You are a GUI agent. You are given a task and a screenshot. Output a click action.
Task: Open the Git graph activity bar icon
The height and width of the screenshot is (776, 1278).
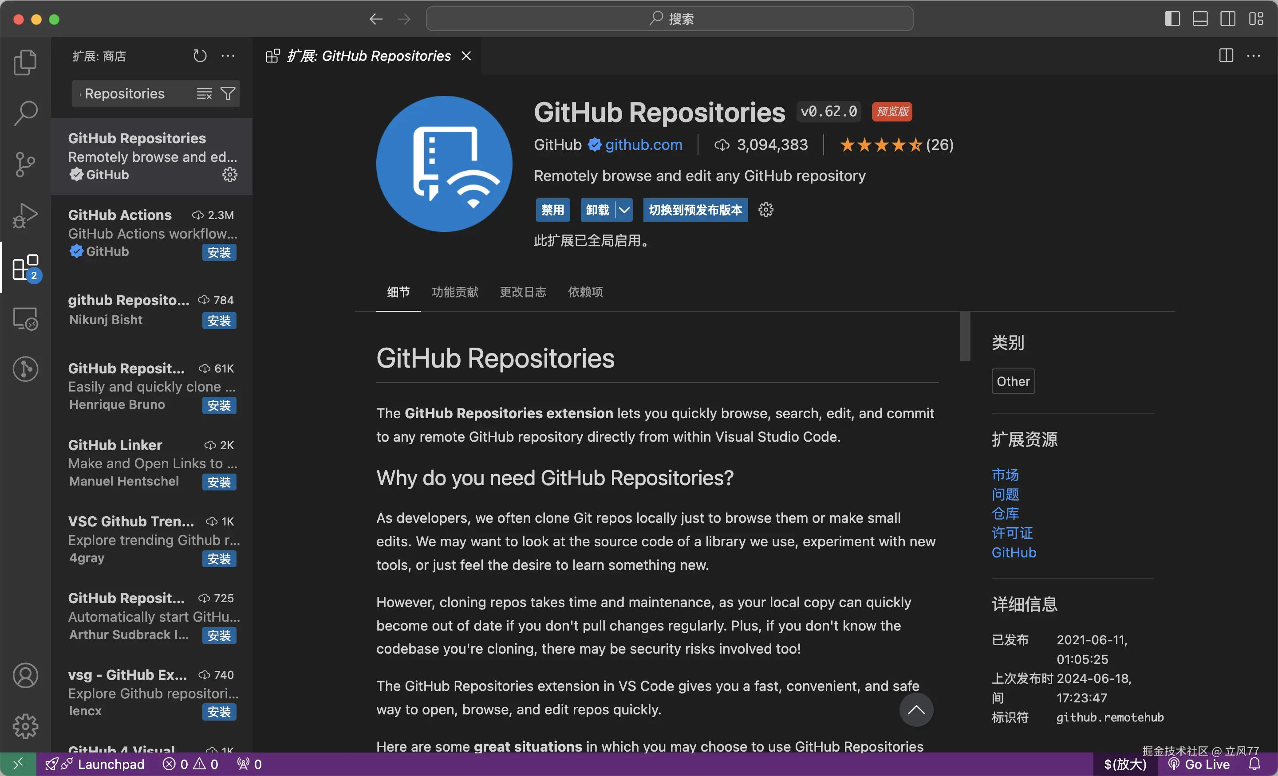(25, 369)
